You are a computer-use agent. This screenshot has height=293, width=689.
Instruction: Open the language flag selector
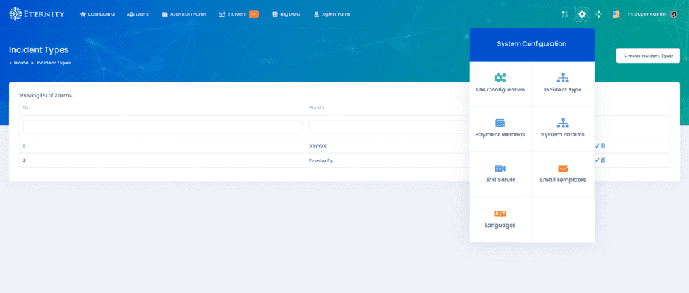pyautogui.click(x=616, y=14)
